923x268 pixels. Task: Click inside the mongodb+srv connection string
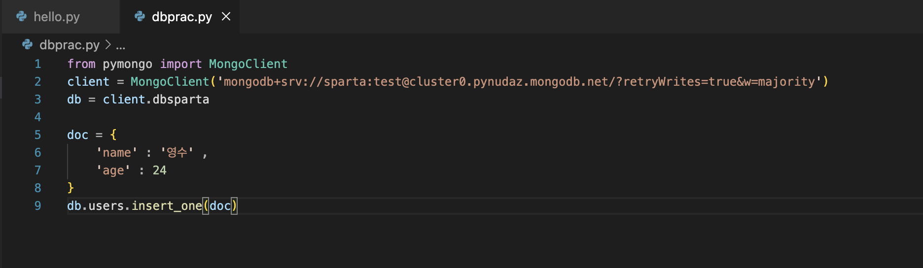coord(519,82)
